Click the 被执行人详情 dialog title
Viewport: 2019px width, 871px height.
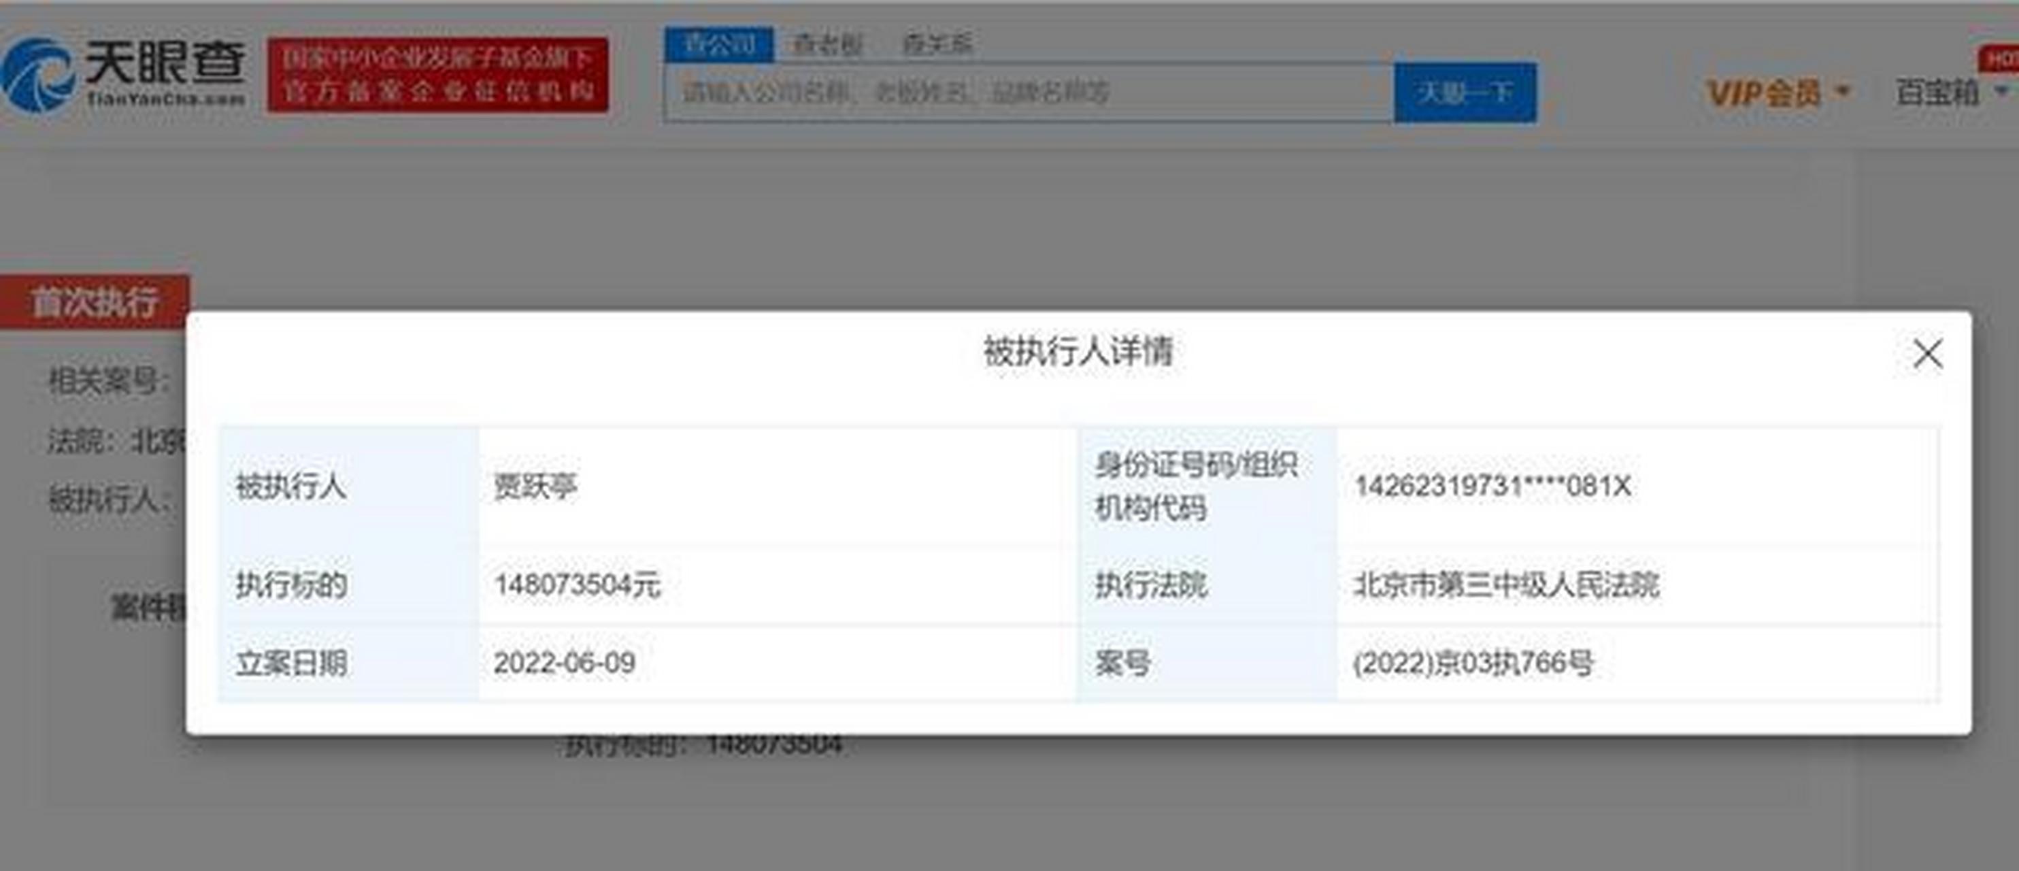[x=1078, y=351]
